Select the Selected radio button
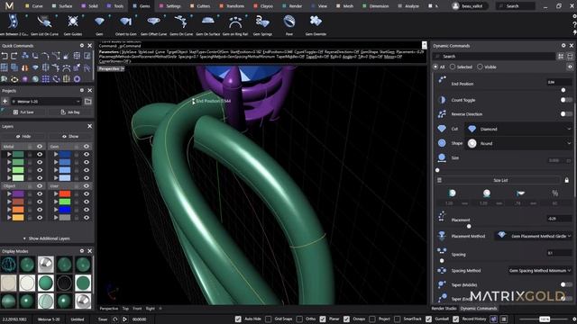This screenshot has height=324, width=577. [x=453, y=67]
